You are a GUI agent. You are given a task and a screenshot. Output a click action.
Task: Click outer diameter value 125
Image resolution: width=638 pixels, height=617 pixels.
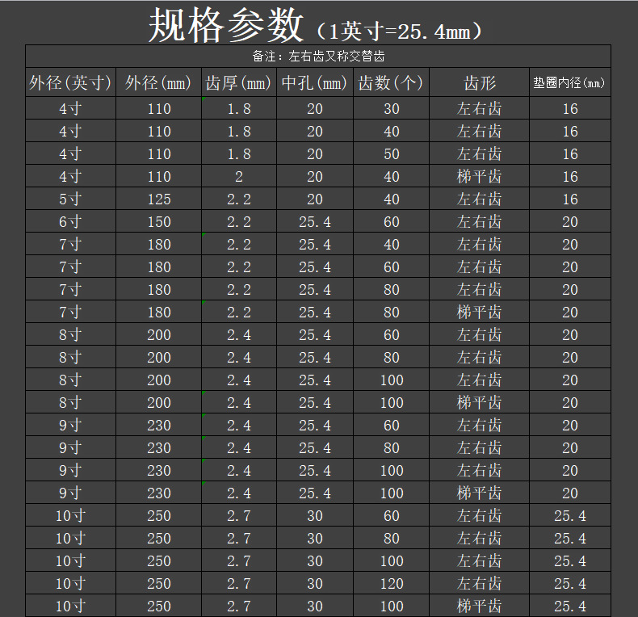[158, 199]
